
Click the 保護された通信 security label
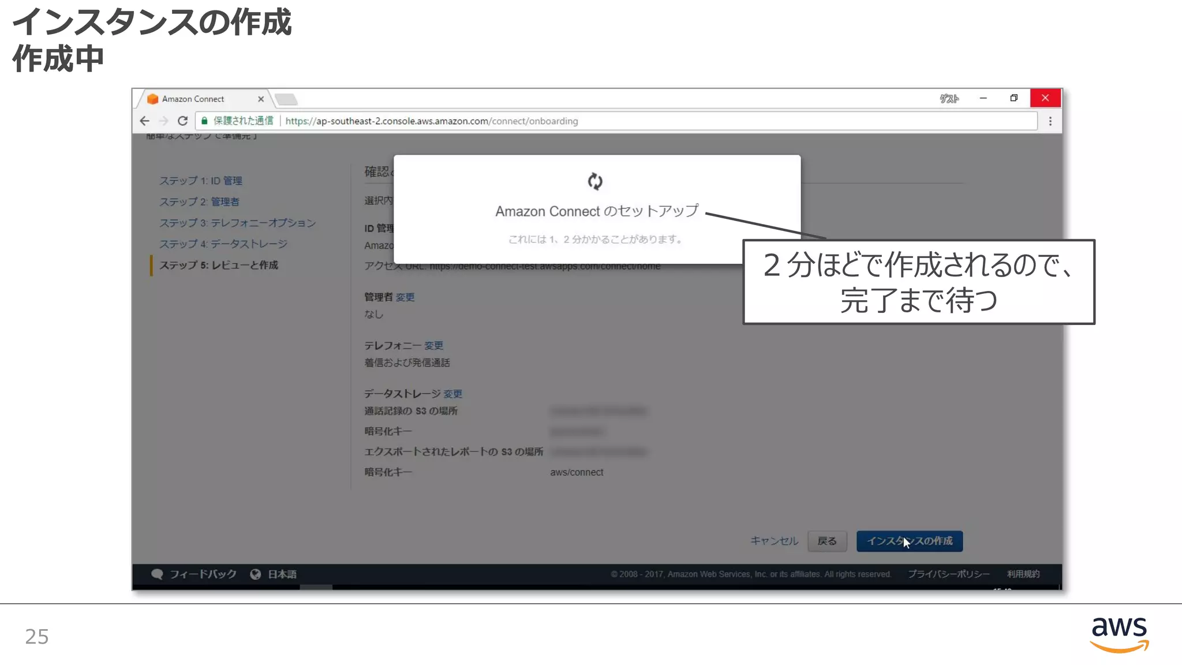pyautogui.click(x=244, y=121)
